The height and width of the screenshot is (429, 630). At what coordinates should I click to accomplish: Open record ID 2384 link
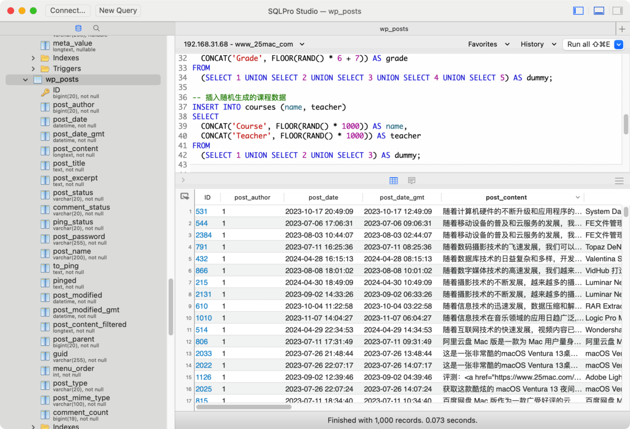point(204,235)
